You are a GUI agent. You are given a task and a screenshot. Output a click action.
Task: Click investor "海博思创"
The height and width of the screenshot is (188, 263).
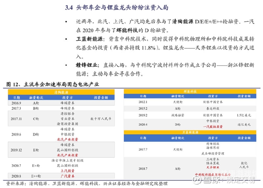(x=213, y=148)
